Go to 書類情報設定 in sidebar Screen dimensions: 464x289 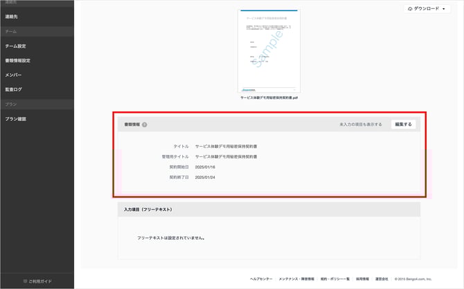[x=18, y=60]
